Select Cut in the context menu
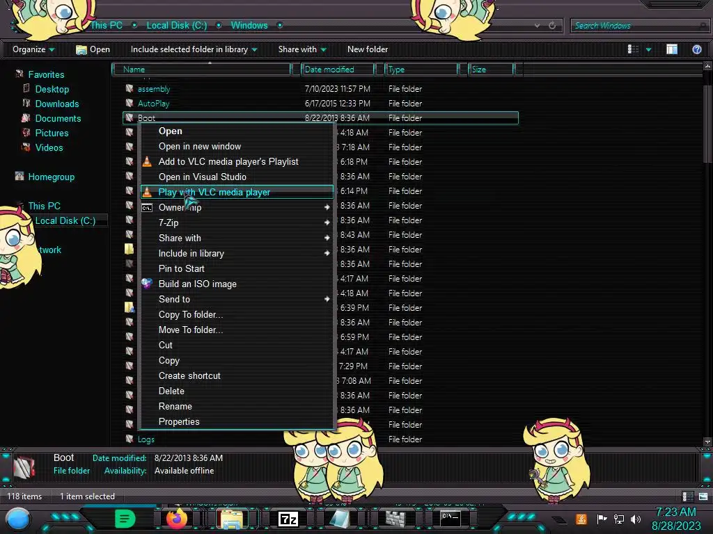The width and height of the screenshot is (713, 534). (237, 345)
